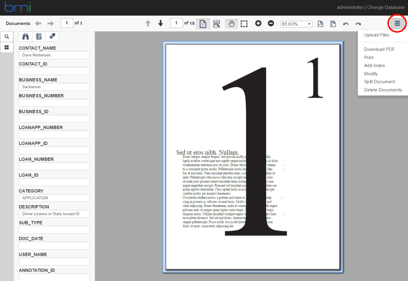Rotate page counterclockwise with the left curved arrow

click(x=346, y=24)
